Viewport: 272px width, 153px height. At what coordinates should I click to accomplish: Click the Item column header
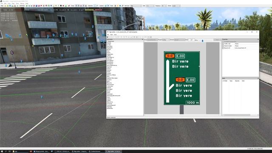(243, 81)
